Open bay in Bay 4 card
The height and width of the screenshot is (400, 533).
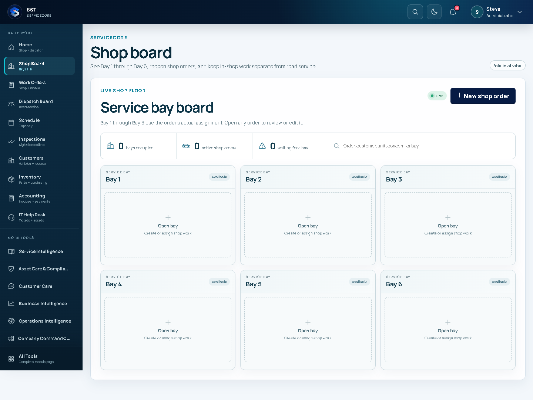[168, 330]
